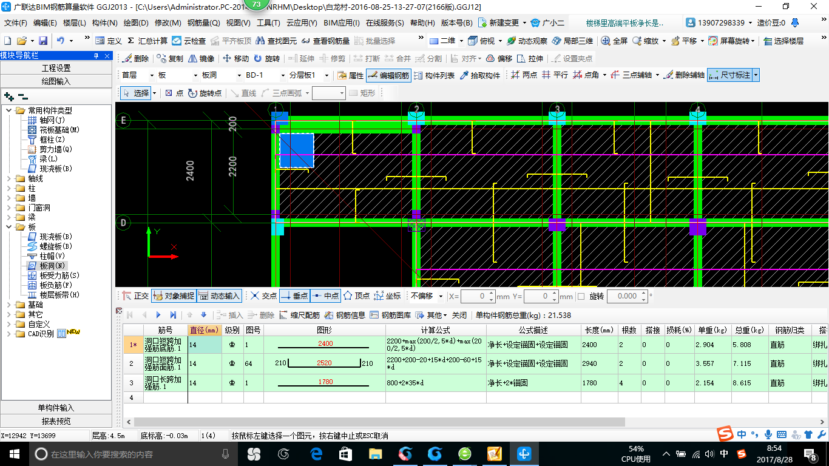Select the 旋转 rotate tool

(x=267, y=58)
